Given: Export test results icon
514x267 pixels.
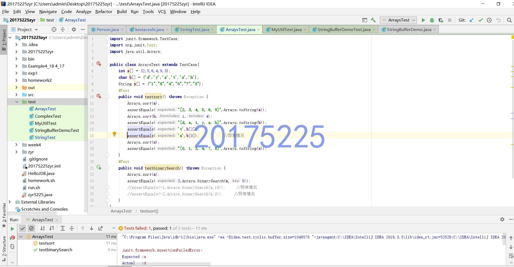Looking at the screenshot, I should point(101,228).
